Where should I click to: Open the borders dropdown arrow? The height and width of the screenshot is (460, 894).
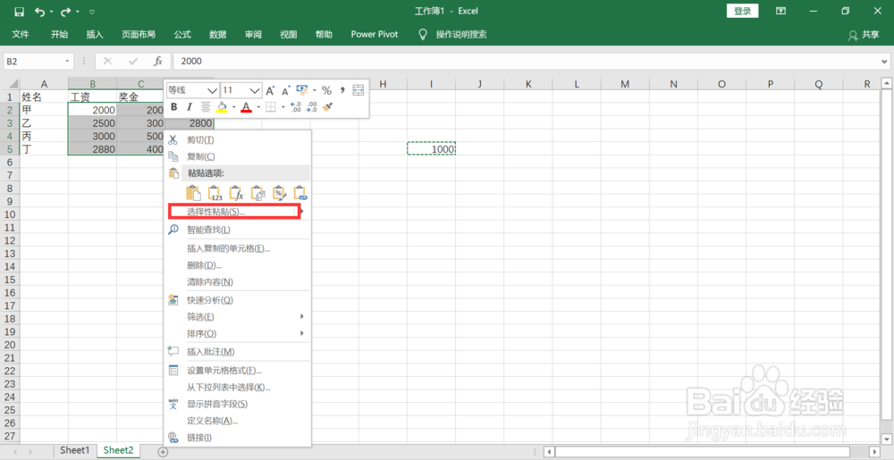(283, 106)
